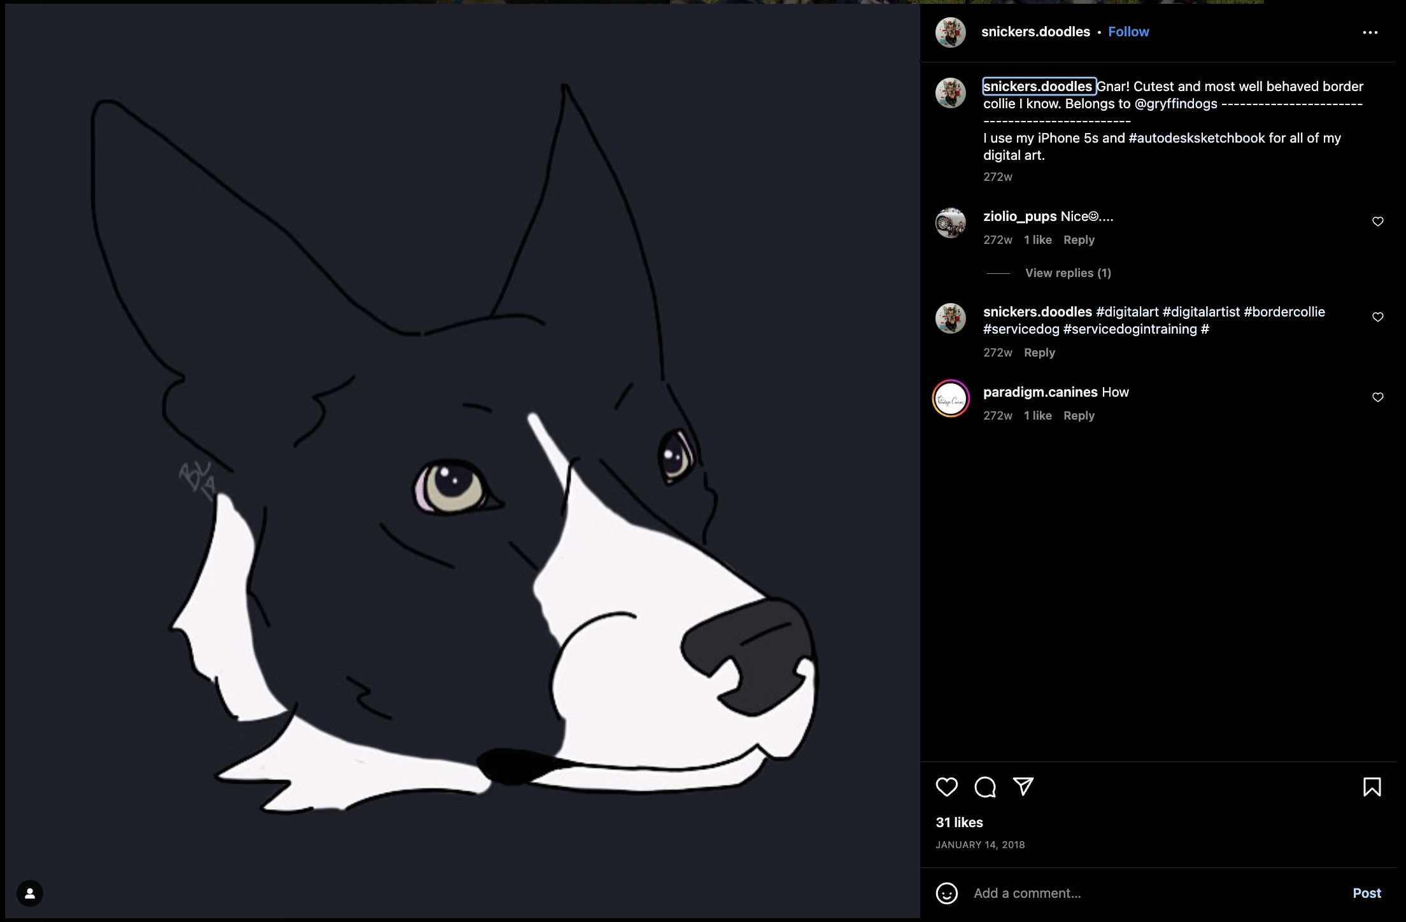Open the three-dot more options menu
Viewport: 1406px width, 922px height.
pos(1370,32)
